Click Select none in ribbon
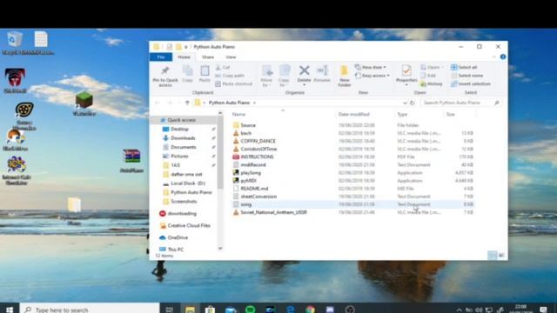Viewport: 557px width, 313px height. 466,76
